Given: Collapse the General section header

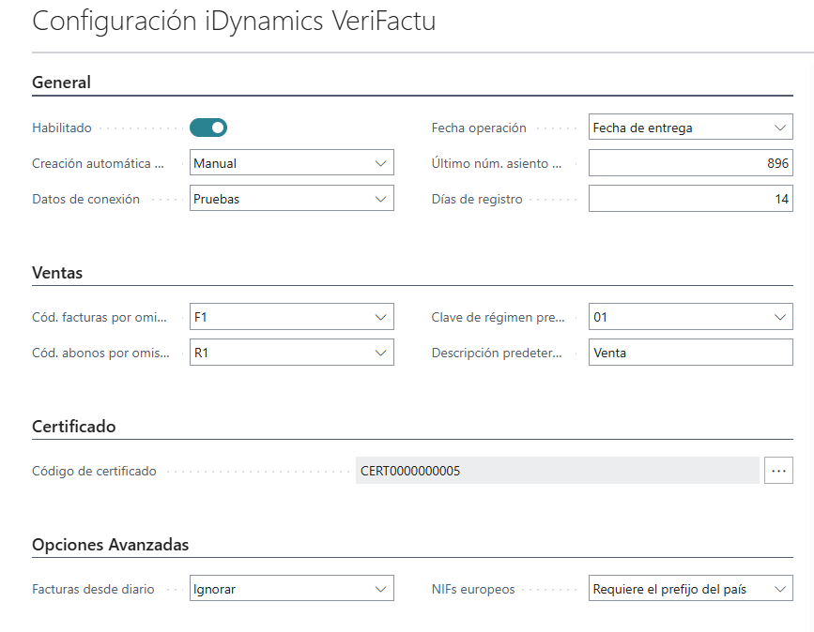Looking at the screenshot, I should 62,83.
